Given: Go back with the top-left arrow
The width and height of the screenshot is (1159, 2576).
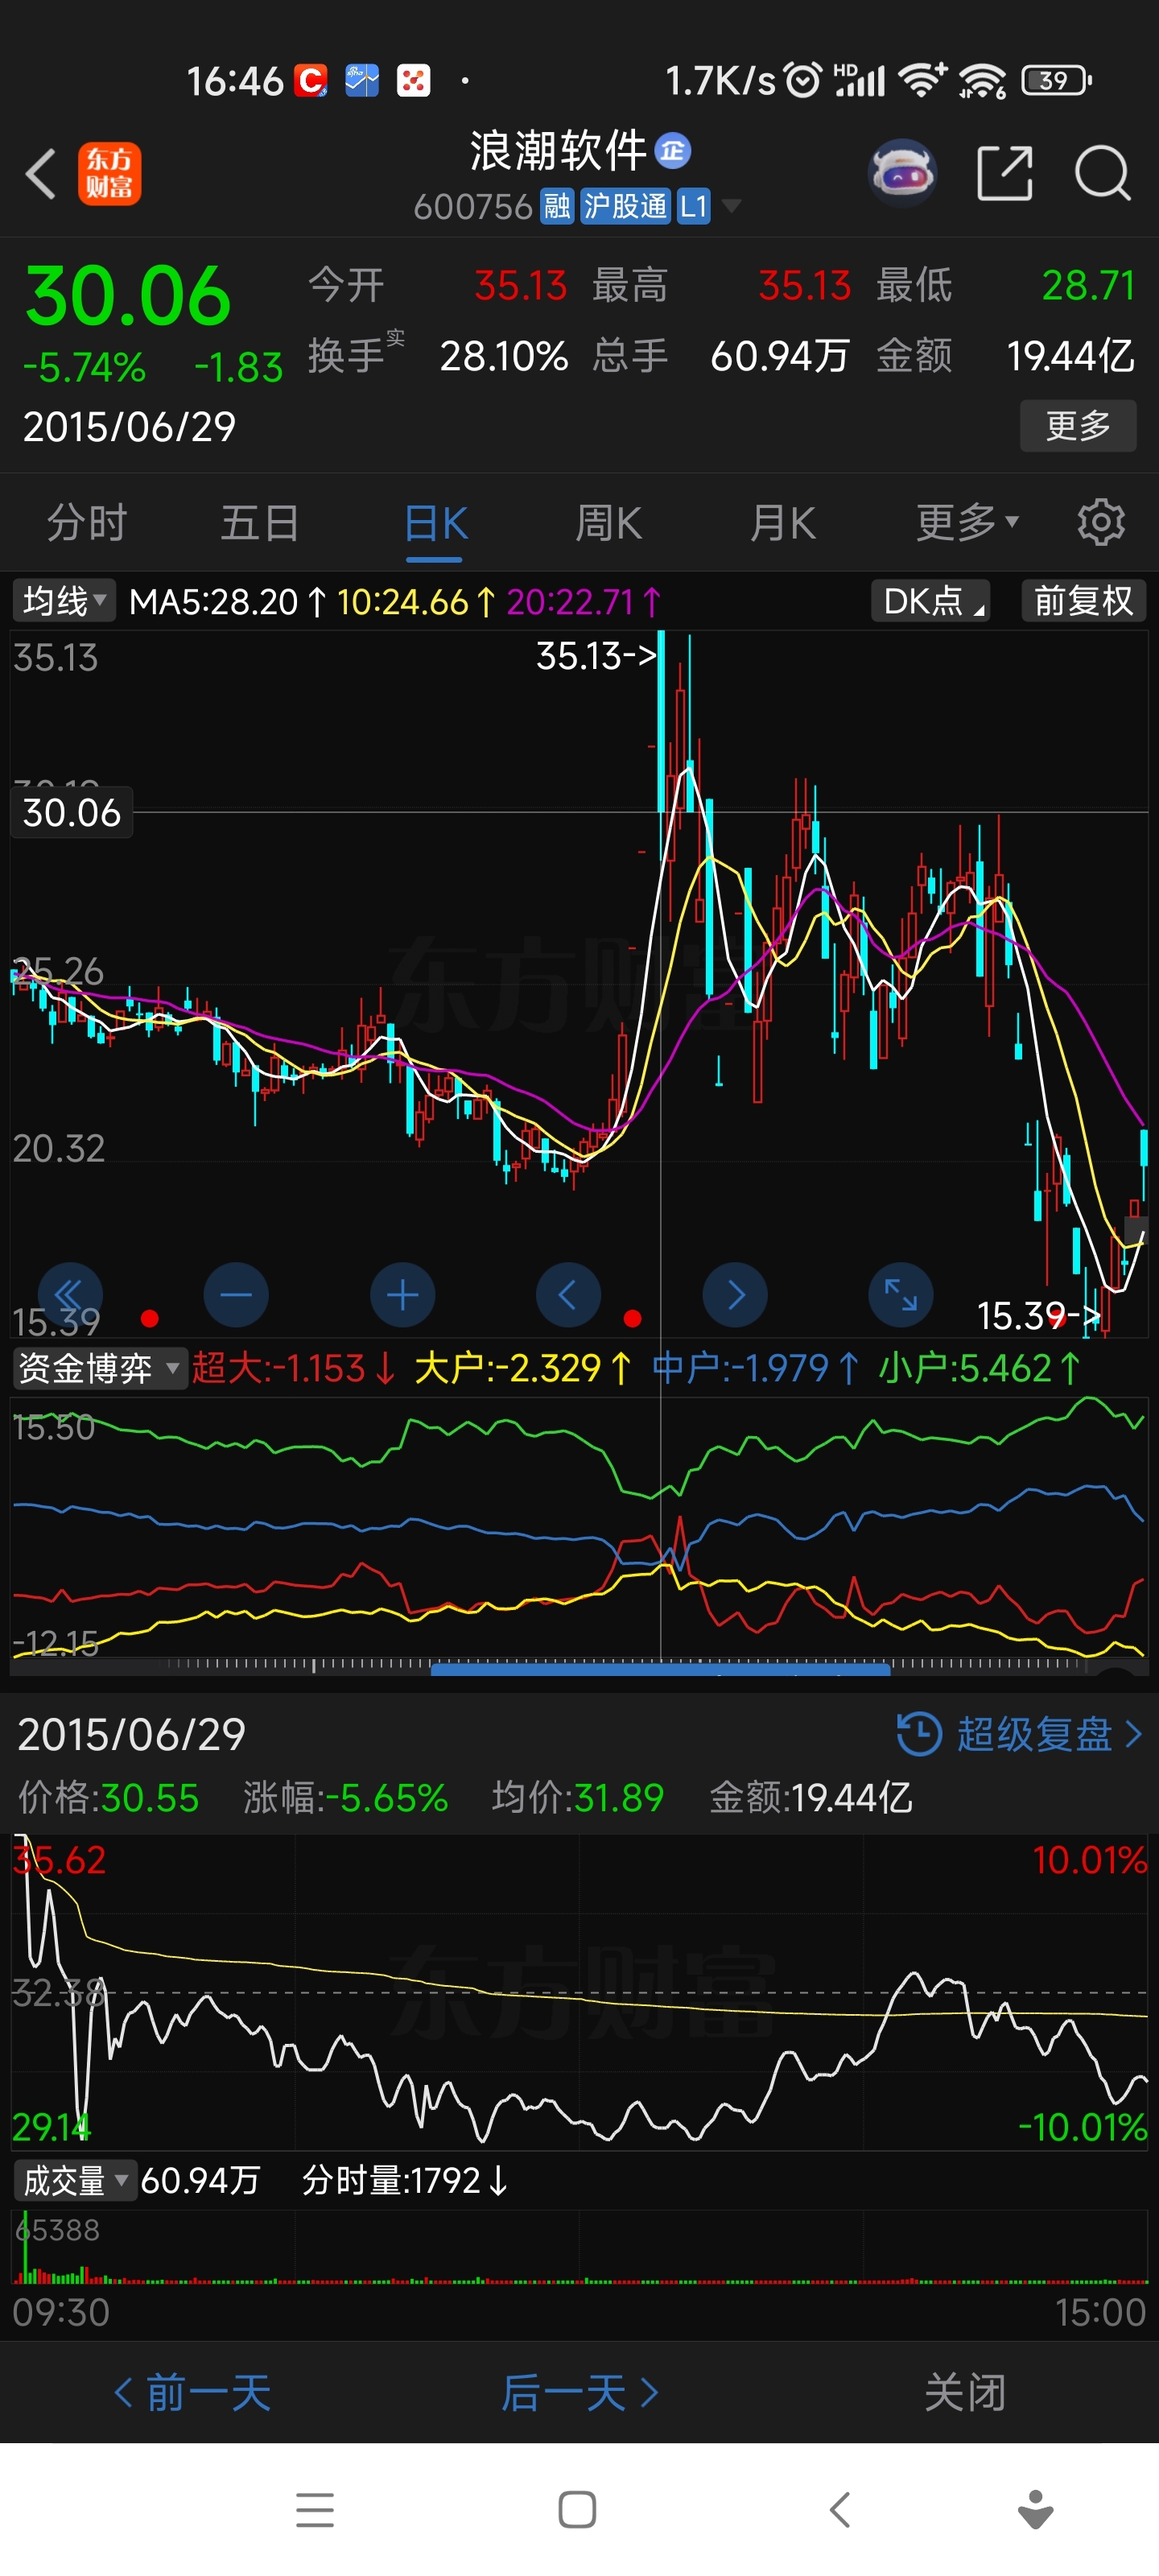Looking at the screenshot, I should pyautogui.click(x=40, y=174).
